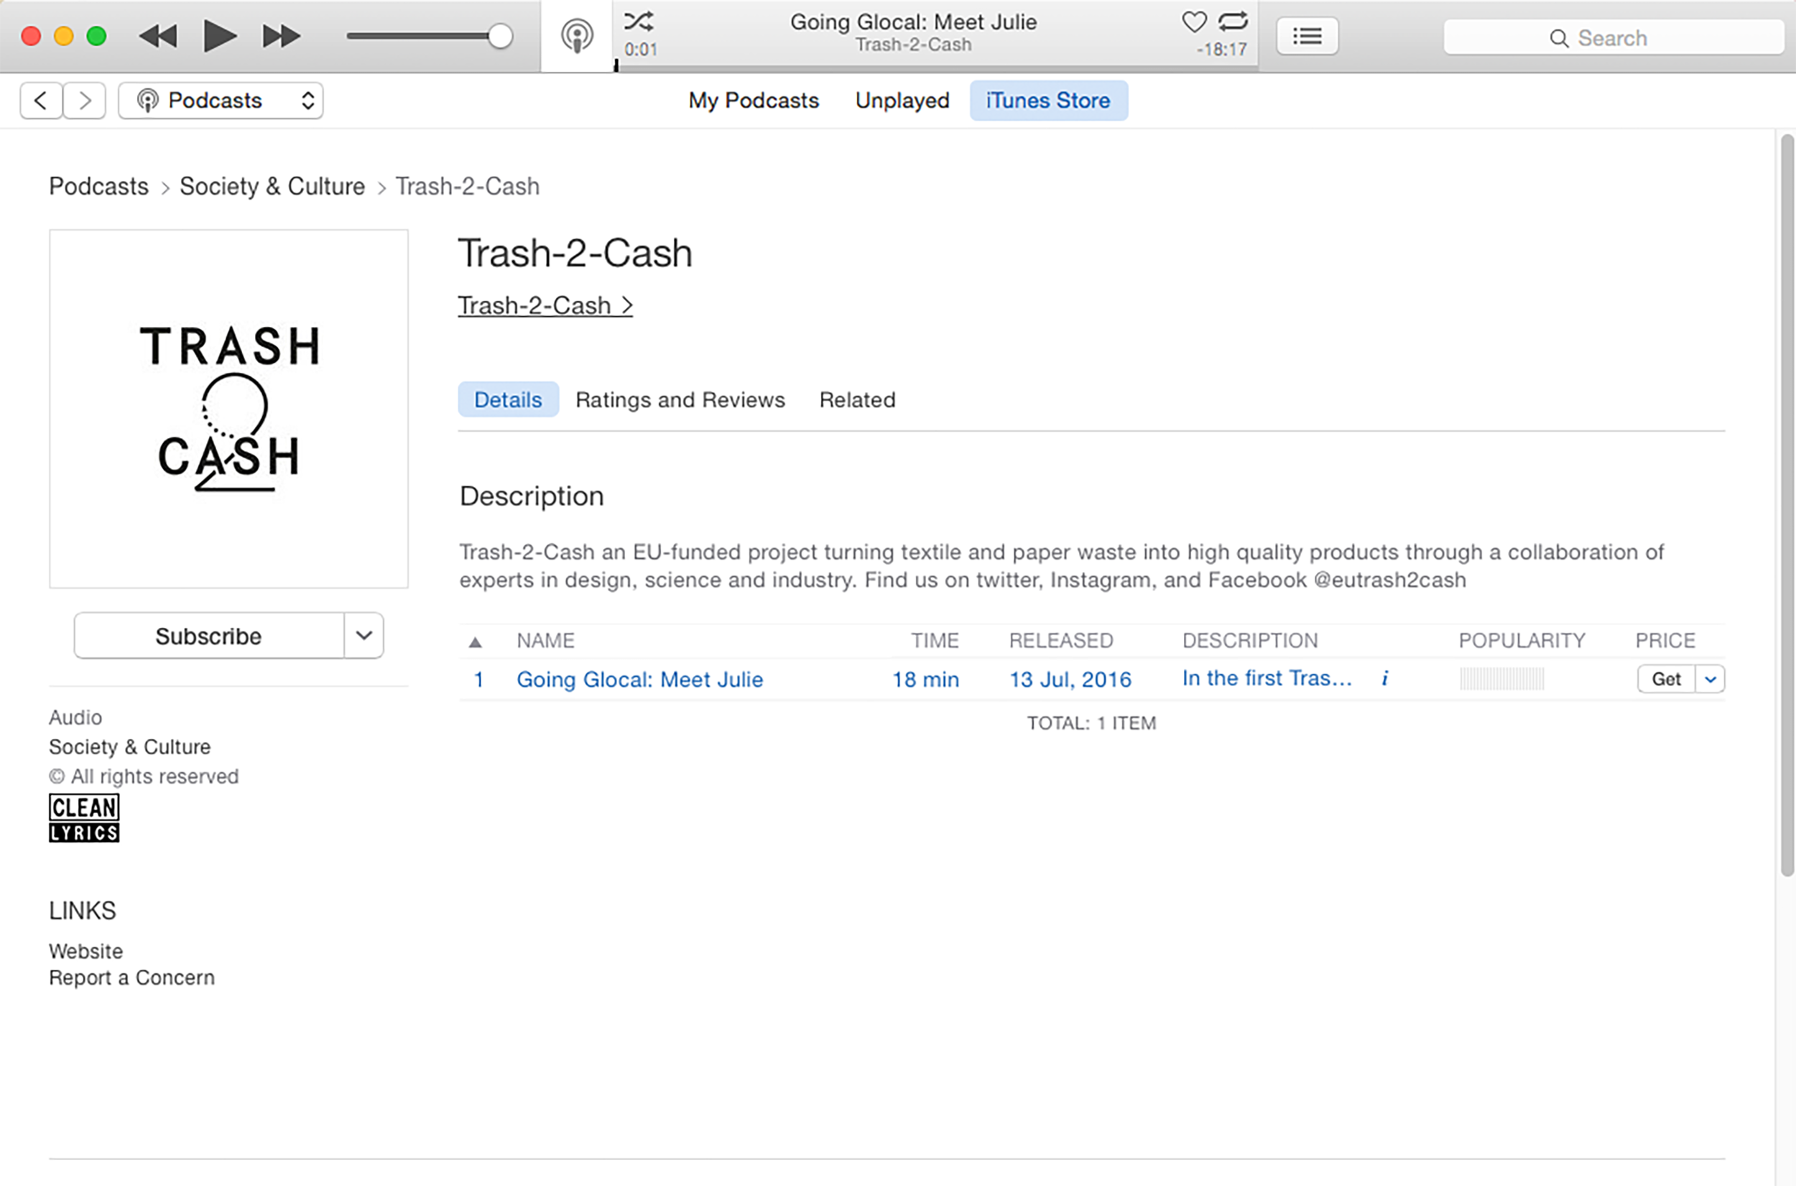Open the Related tab
The width and height of the screenshot is (1796, 1186).
857,399
